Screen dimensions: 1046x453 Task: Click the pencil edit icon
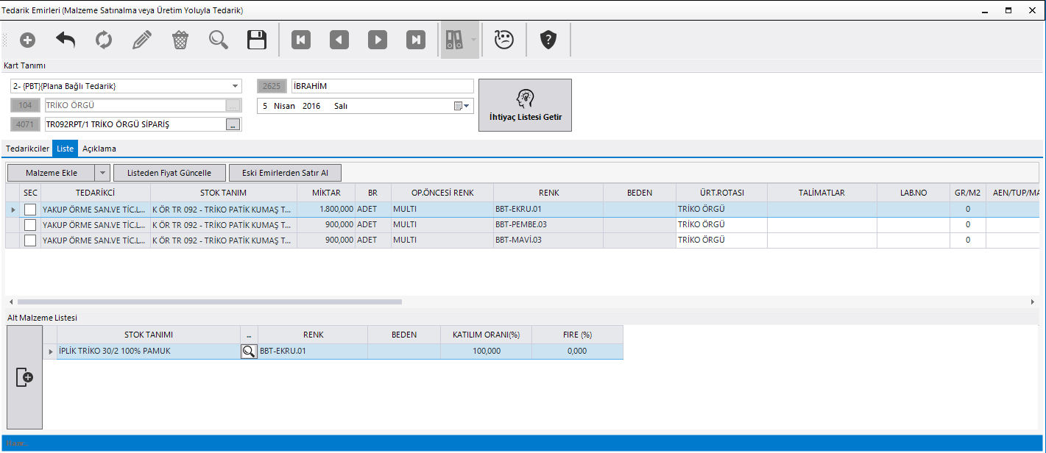tap(142, 40)
